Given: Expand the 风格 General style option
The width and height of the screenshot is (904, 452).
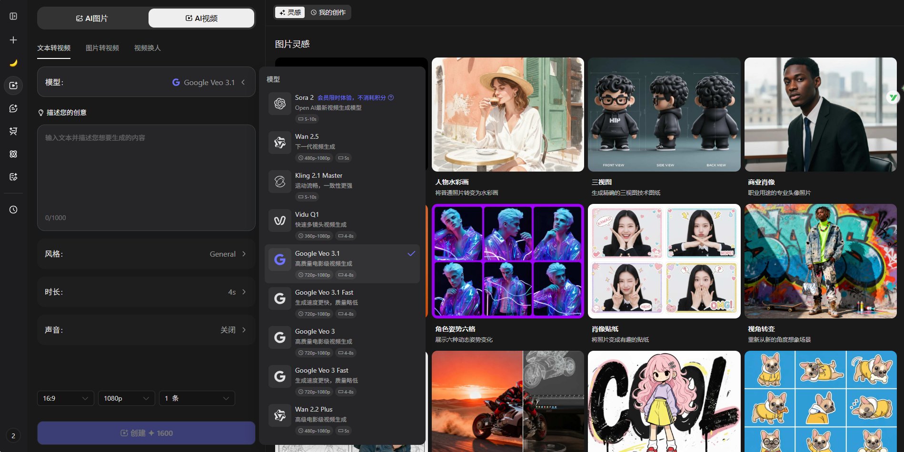Looking at the screenshot, I should [x=146, y=254].
